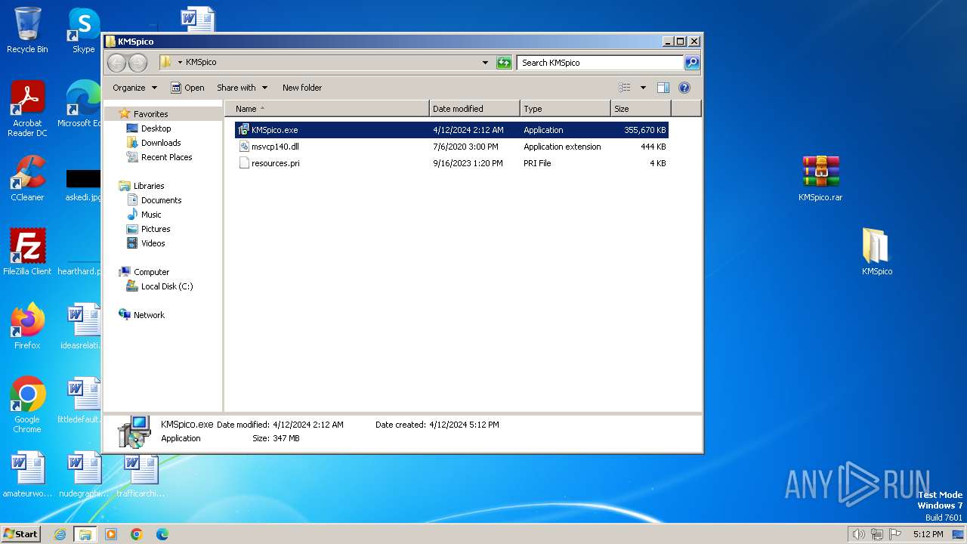
Task: Select the CCleaner desktop icon
Action: 27,178
